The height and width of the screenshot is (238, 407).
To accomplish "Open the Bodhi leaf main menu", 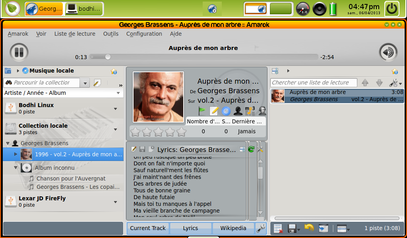I will coord(12,9).
